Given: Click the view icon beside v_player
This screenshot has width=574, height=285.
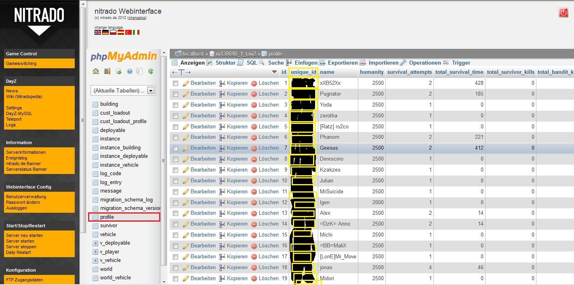Looking at the screenshot, I should pos(95,252).
